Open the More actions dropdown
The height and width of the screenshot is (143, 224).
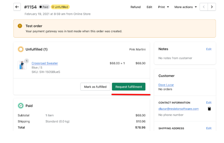coord(185,7)
